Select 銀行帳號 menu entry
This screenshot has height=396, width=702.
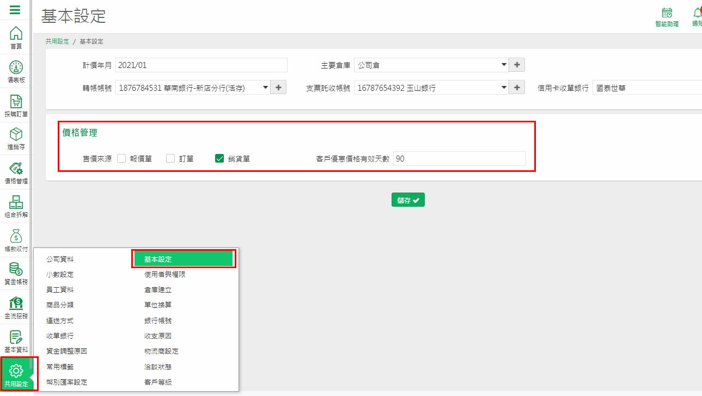tap(158, 320)
